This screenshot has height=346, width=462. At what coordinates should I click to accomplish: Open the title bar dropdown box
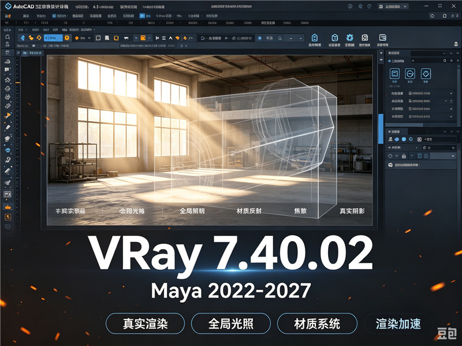[393, 6]
